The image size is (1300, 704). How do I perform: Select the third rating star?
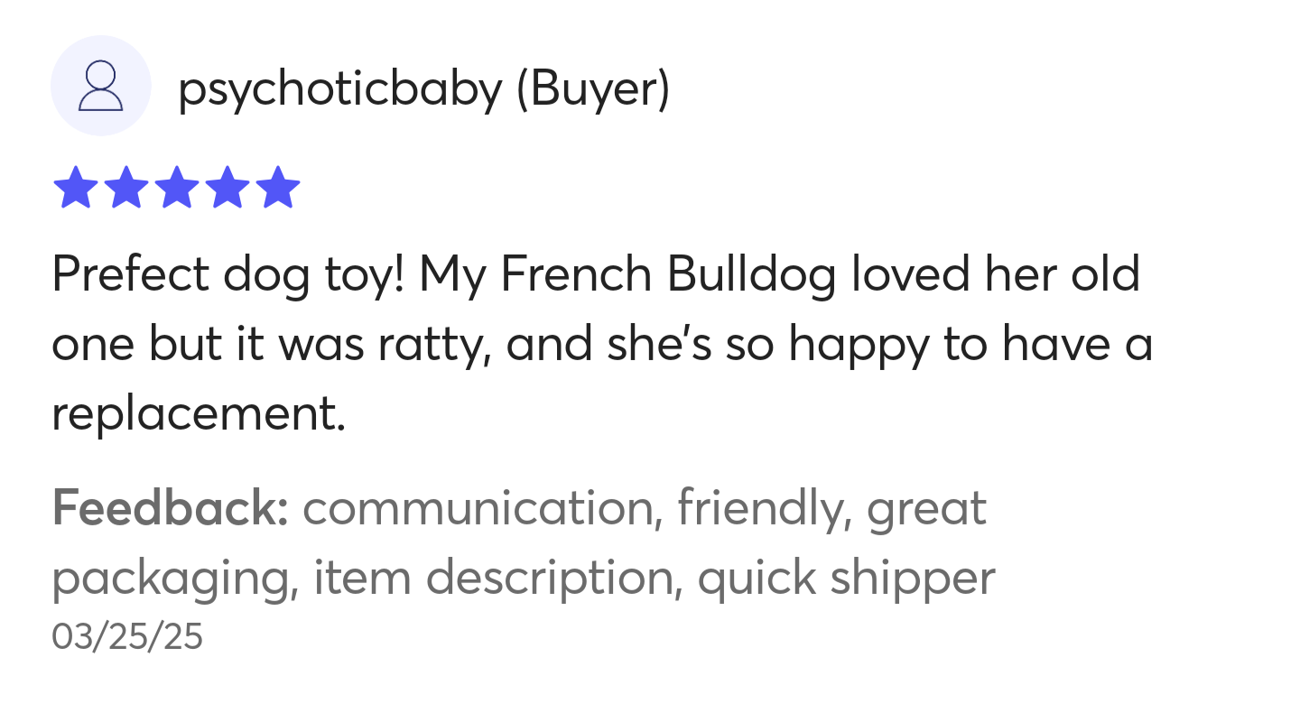point(176,188)
